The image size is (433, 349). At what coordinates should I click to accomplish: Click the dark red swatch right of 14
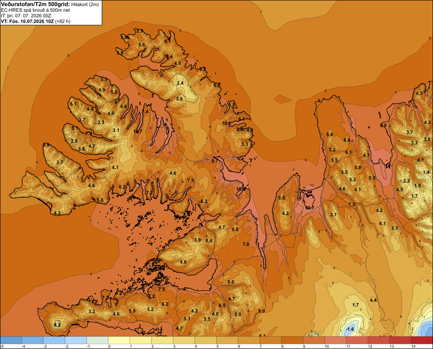422,340
